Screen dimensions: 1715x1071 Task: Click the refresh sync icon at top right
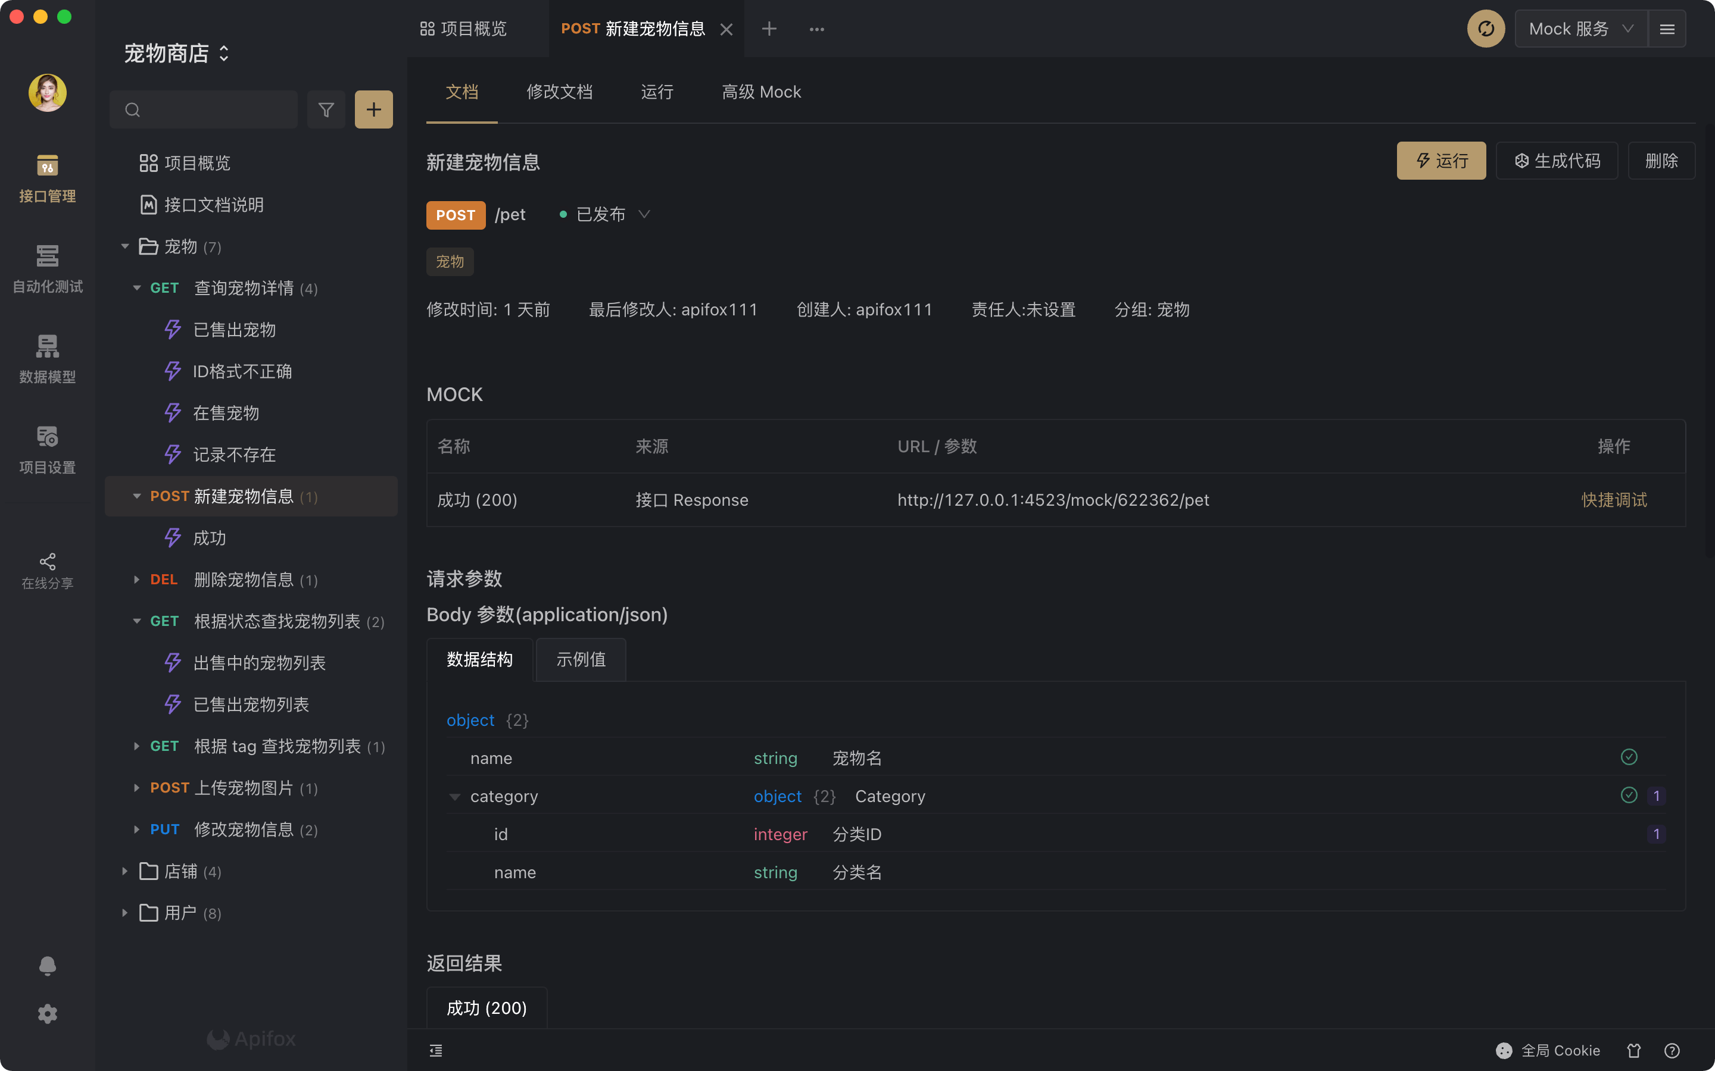(1485, 29)
